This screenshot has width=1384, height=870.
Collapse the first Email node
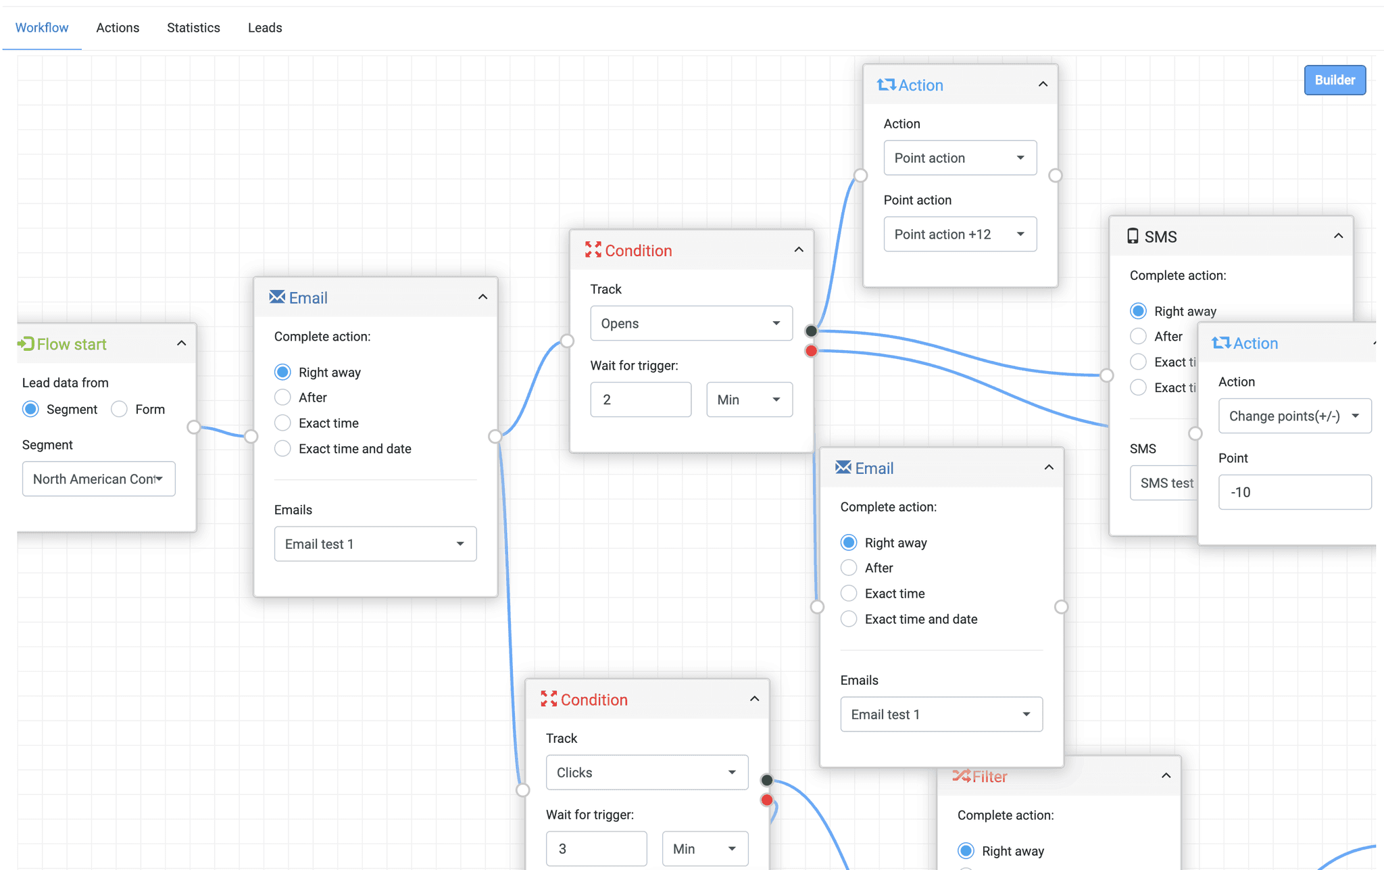pos(483,297)
